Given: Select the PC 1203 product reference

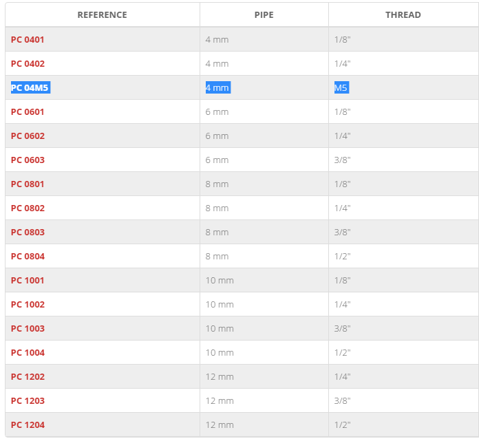Looking at the screenshot, I should 28,401.
